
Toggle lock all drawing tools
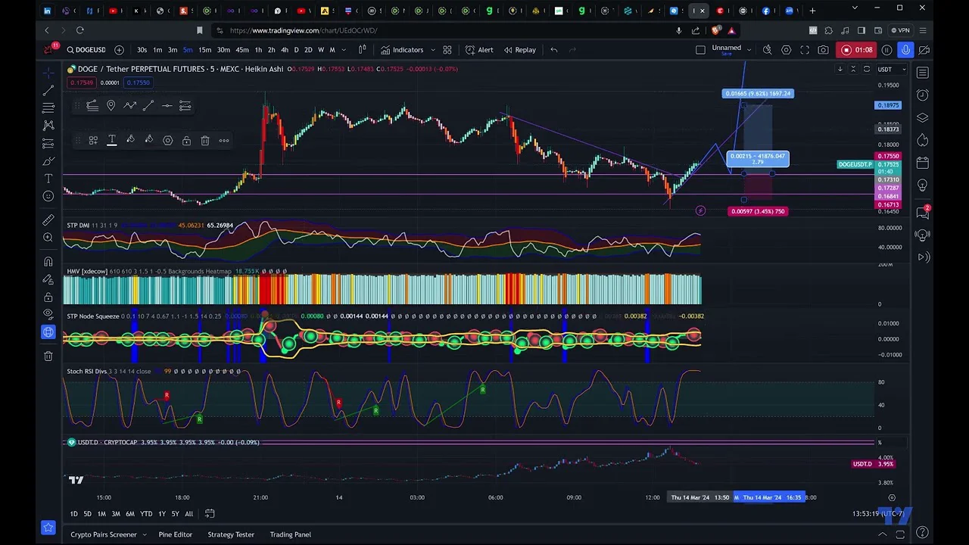[48, 297]
